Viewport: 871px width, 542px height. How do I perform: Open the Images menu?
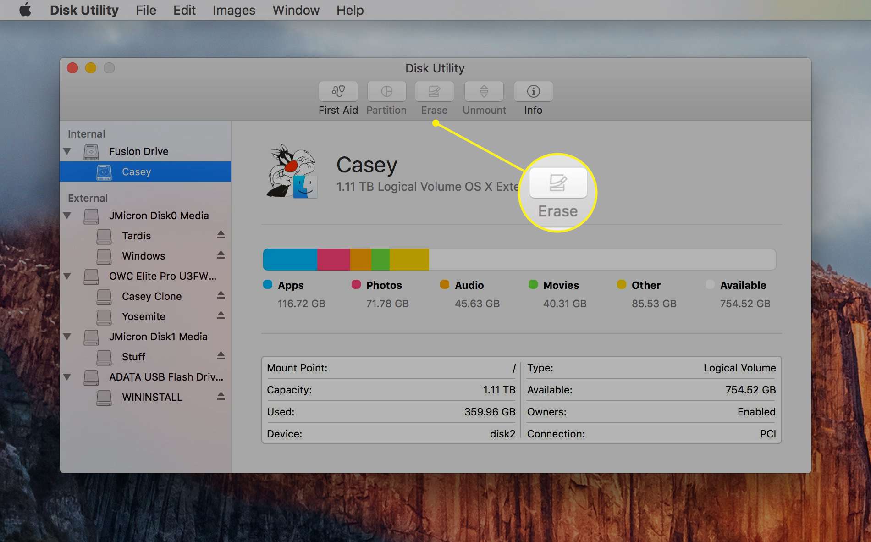coord(234,10)
